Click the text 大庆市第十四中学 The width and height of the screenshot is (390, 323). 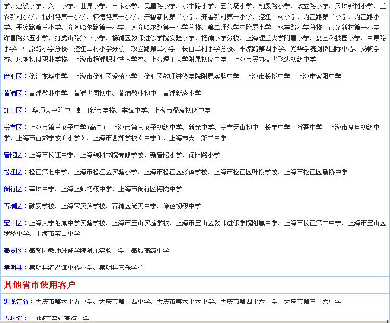point(125,302)
